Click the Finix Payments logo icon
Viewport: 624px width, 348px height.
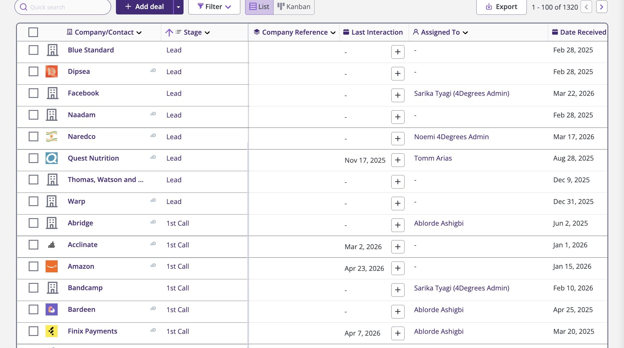tap(52, 331)
